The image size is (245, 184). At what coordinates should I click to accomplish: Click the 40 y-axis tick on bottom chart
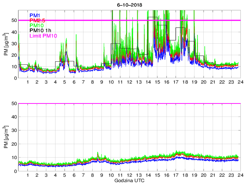tap(13, 117)
